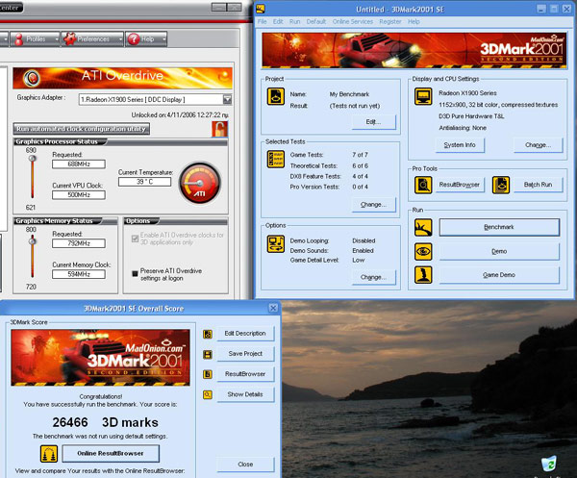Click the 3DMark2001 title bar application icon
This screenshot has width=577, height=478.
coord(261,9)
